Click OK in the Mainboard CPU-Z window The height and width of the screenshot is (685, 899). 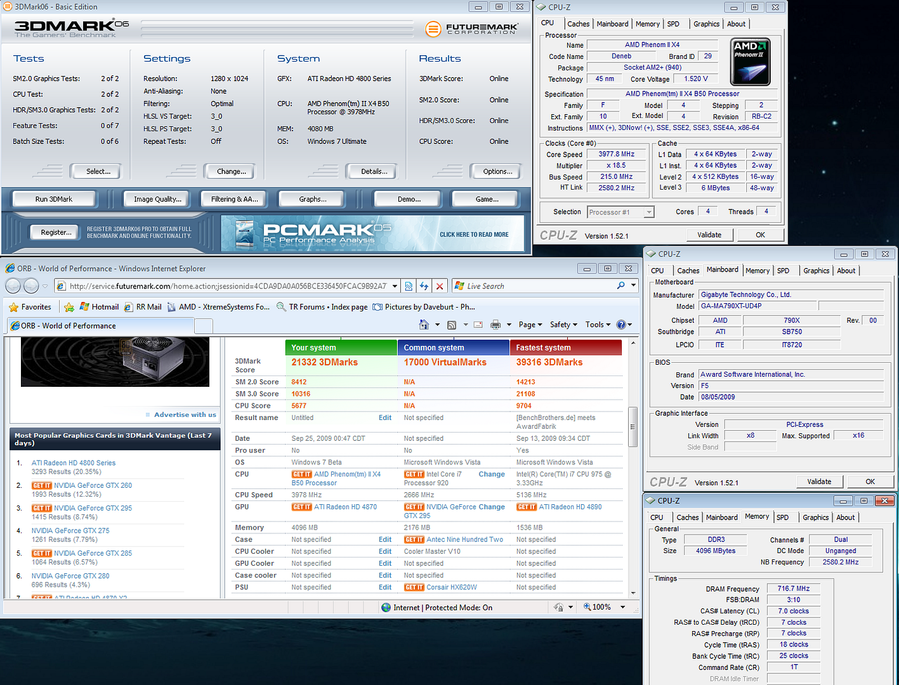click(870, 481)
